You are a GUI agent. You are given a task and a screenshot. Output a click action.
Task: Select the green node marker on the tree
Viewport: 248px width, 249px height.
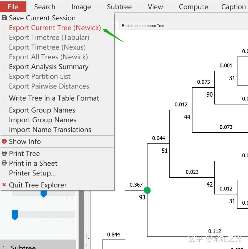pyautogui.click(x=147, y=190)
